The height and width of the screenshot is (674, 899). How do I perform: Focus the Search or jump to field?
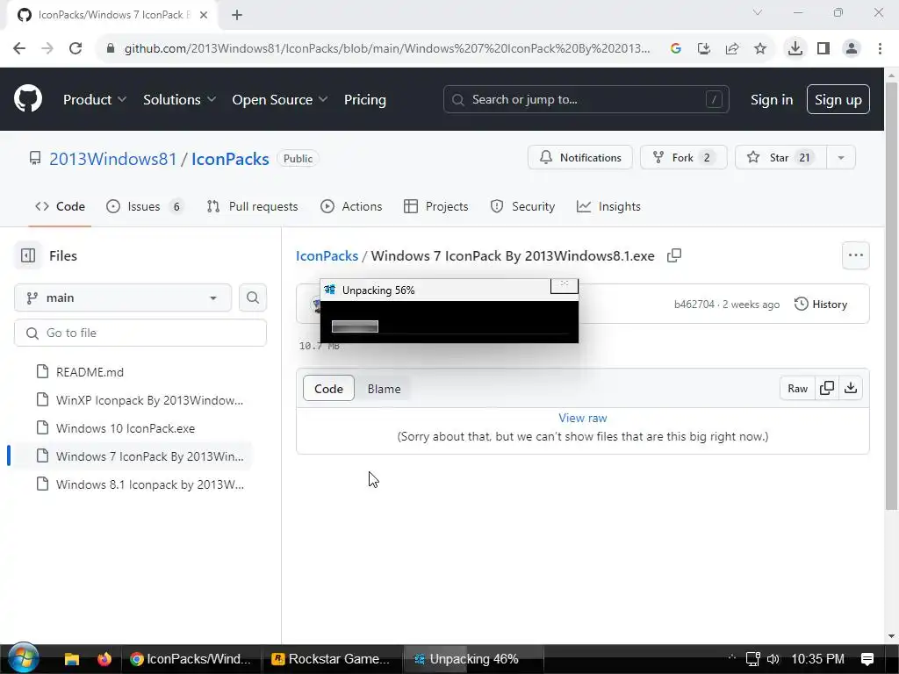pyautogui.click(x=586, y=100)
